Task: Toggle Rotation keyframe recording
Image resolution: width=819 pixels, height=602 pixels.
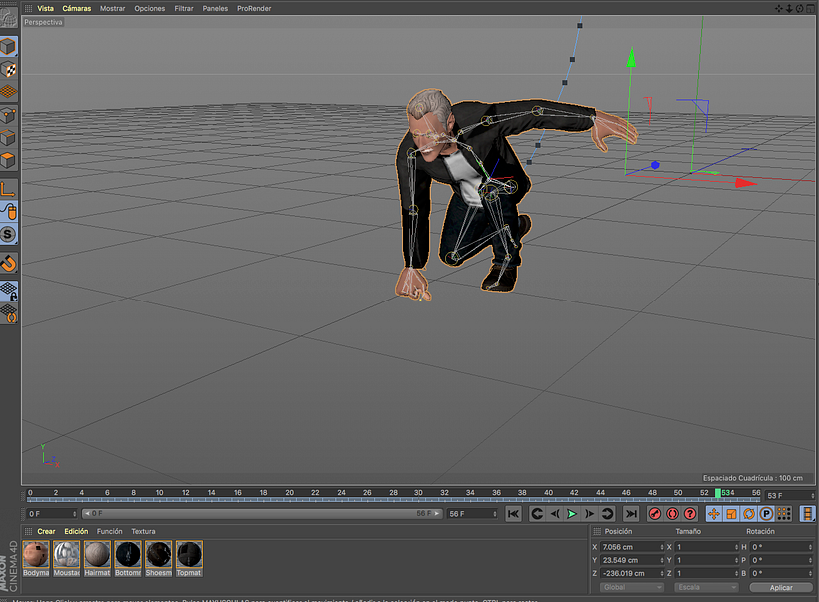Action: pyautogui.click(x=749, y=514)
